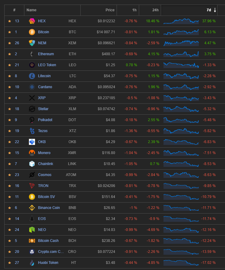Click the EOS logo icon
This screenshot has width=225, height=270.
(32, 219)
